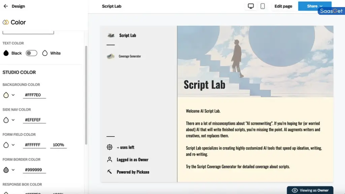The height and width of the screenshot is (194, 345).
Task: Click the Logged in as Owner text
Action: [x=132, y=160]
